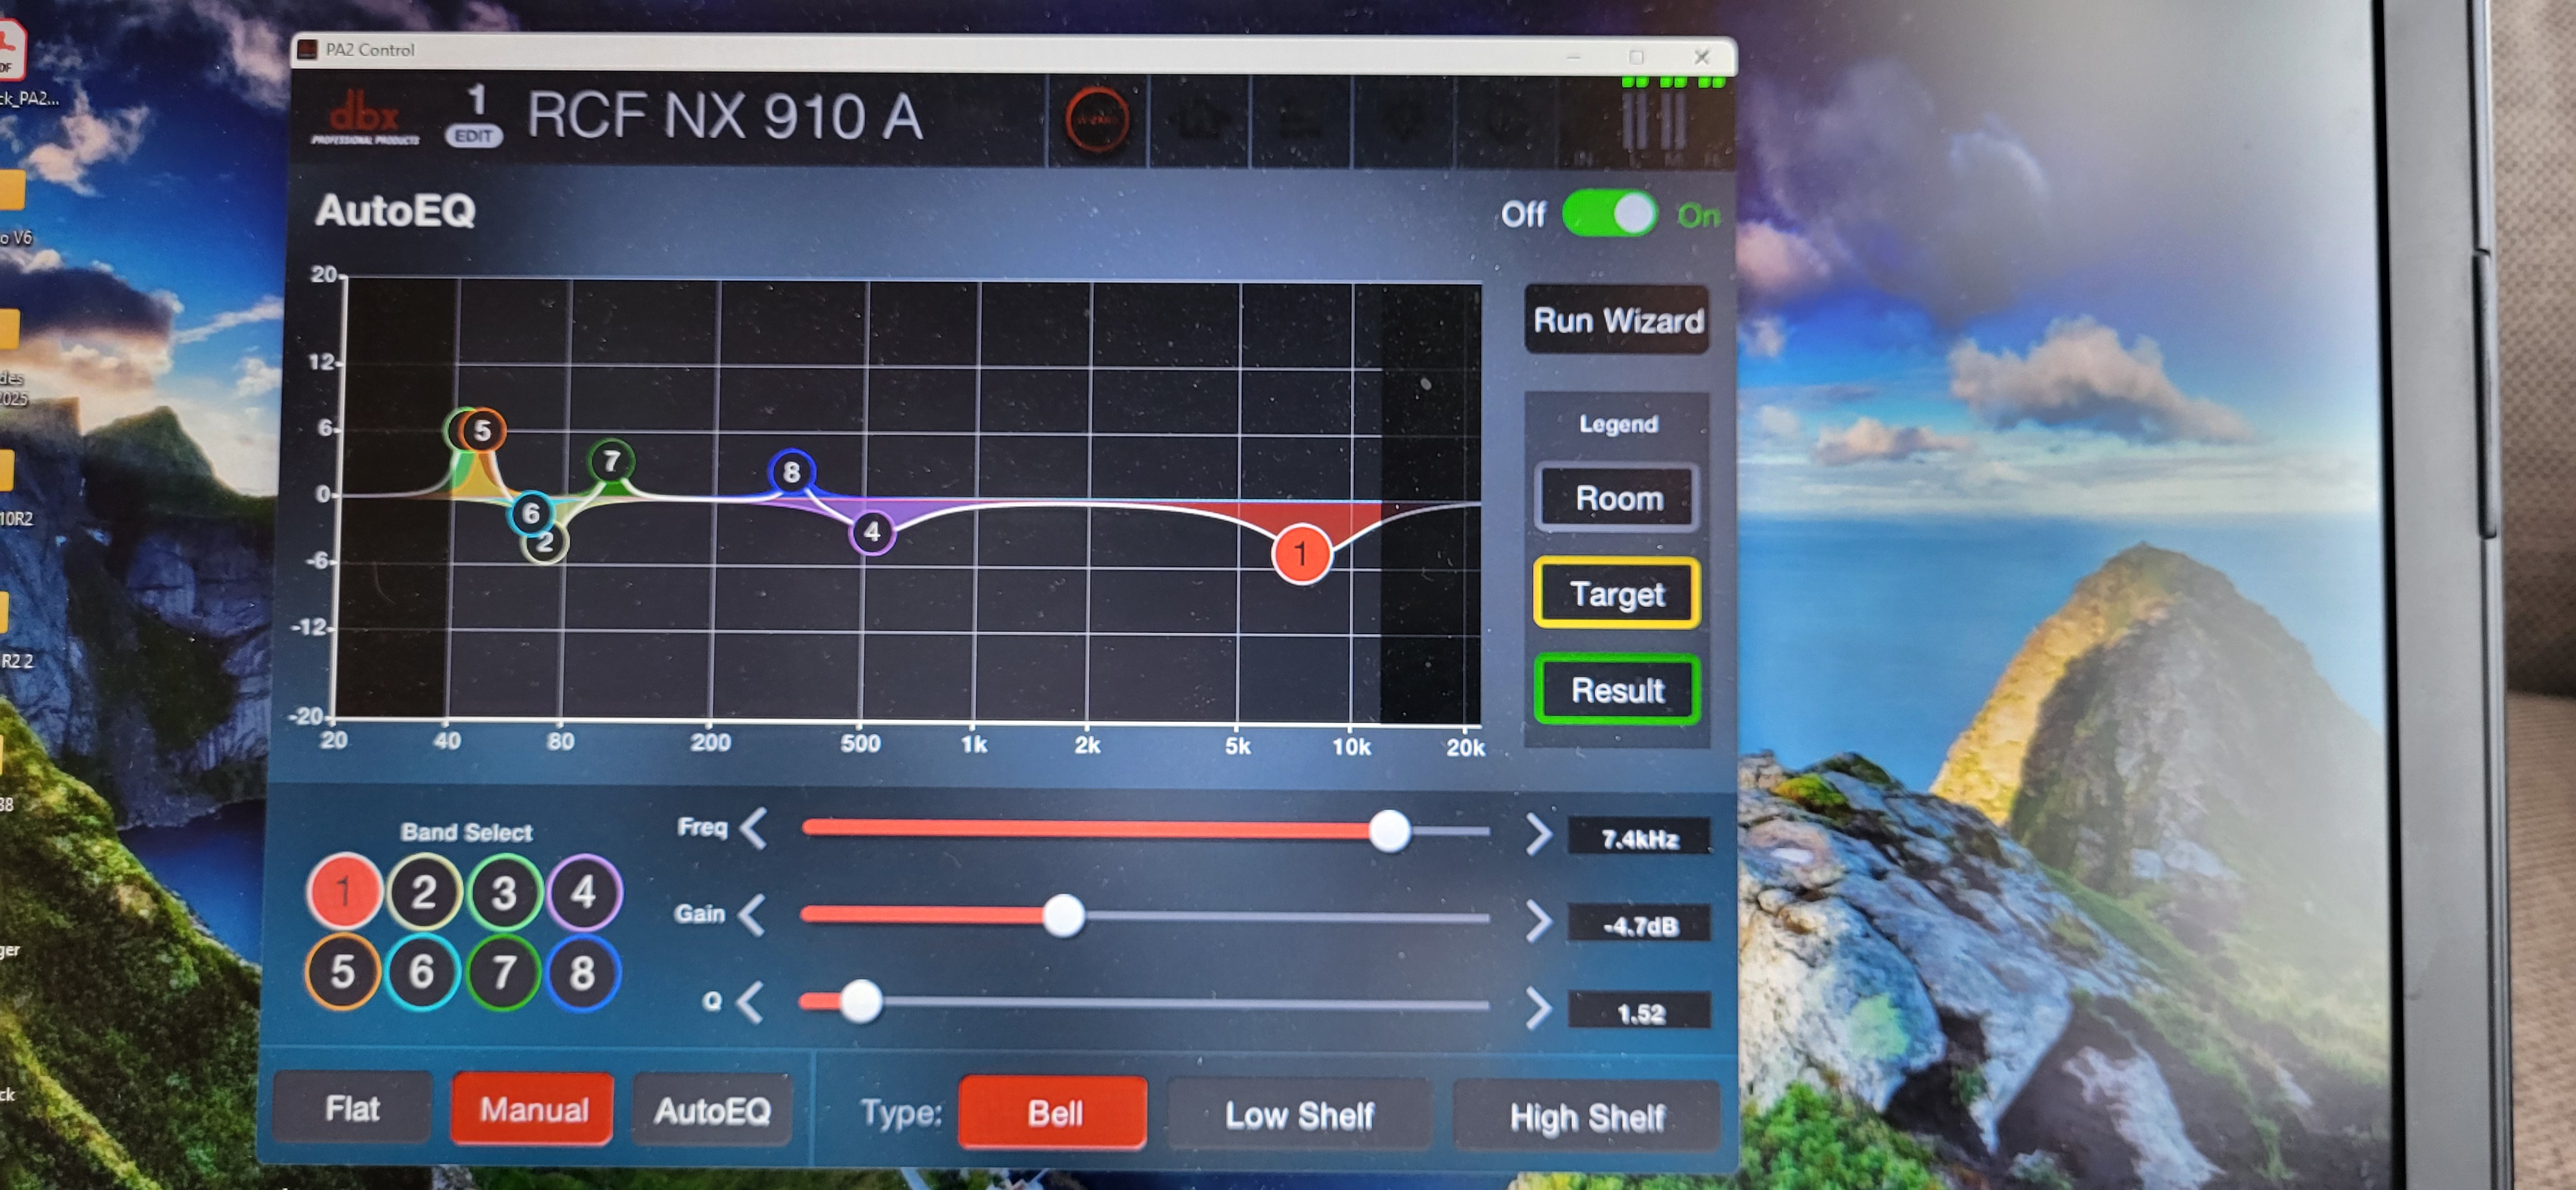The width and height of the screenshot is (2576, 1190).
Task: Click the 1.52 Q value field
Action: (1639, 1012)
